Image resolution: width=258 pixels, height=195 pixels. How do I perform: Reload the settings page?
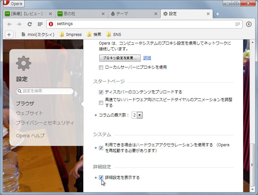tap(30, 24)
